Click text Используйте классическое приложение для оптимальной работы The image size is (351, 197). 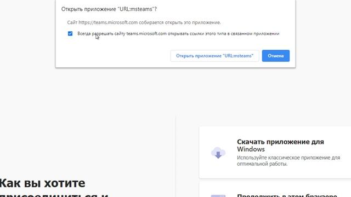pyautogui.click(x=288, y=160)
